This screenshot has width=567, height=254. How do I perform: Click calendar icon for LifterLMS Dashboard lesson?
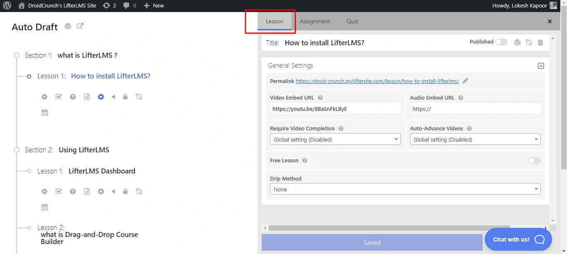click(x=44, y=207)
